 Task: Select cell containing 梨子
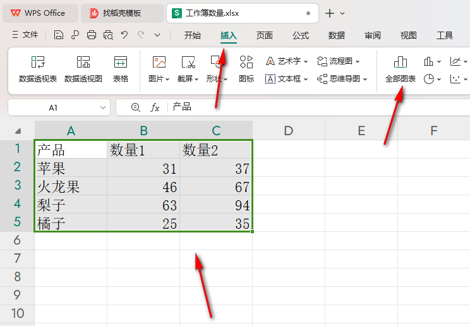(71, 205)
